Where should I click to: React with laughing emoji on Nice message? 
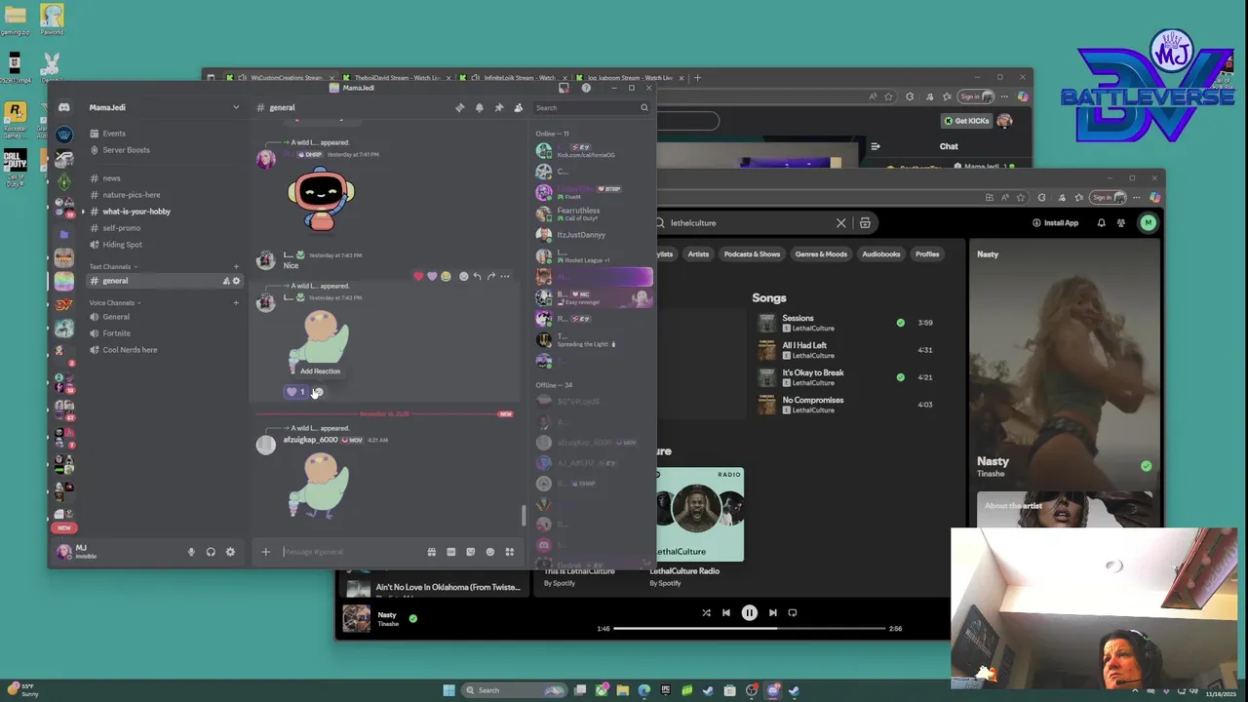coord(446,276)
